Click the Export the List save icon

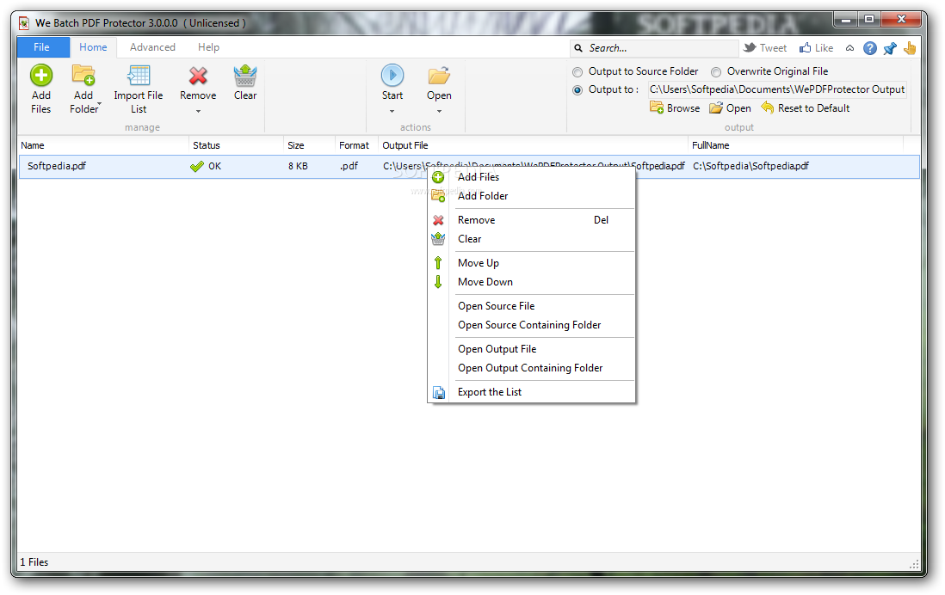click(439, 393)
